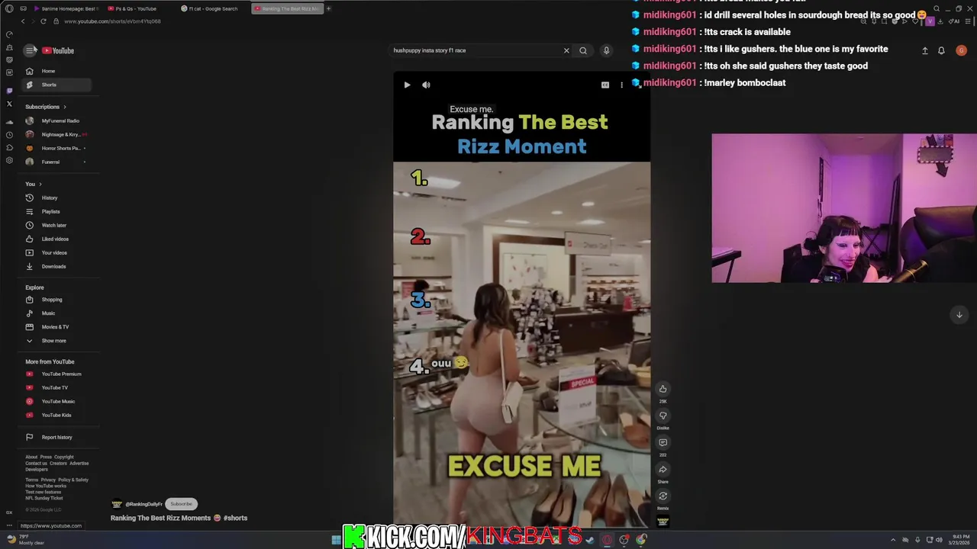Show hidden system tray icons
The height and width of the screenshot is (549, 977).
tap(893, 540)
